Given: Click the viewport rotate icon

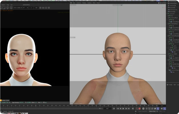Looking at the screenshot, I should tap(163, 3).
